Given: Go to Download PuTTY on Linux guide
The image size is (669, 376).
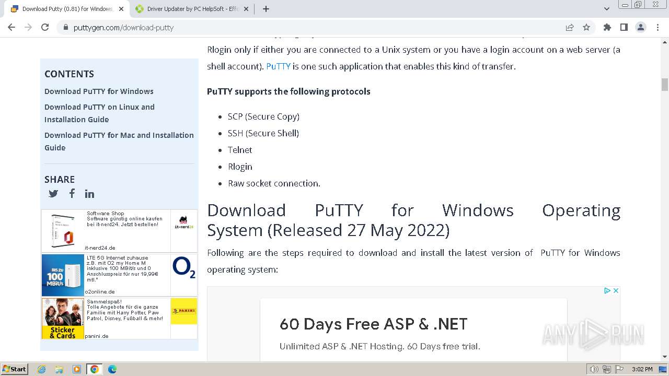Looking at the screenshot, I should [99, 113].
